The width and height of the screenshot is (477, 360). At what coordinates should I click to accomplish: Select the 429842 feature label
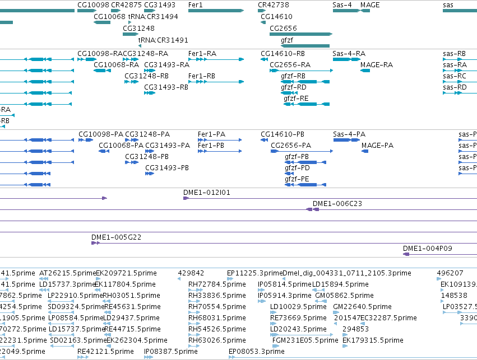(191, 273)
